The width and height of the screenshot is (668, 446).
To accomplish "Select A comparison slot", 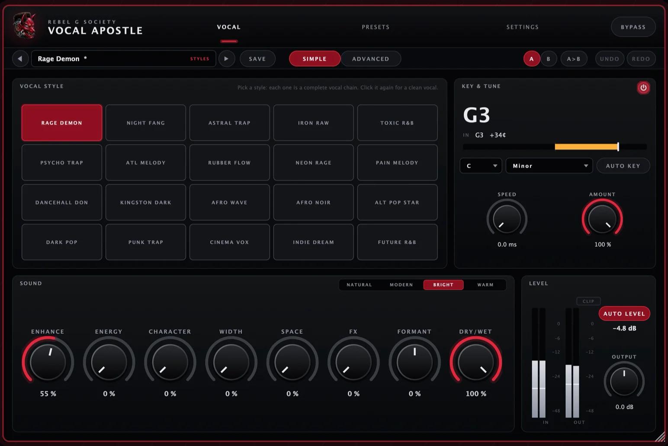I will 532,59.
